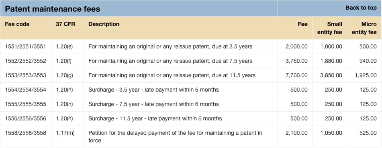Click the 1.20(g) CFR cell
Viewport: 382px width, 148px height.
64,75
